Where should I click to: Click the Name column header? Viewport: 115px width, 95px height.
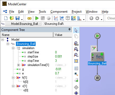click(27, 35)
